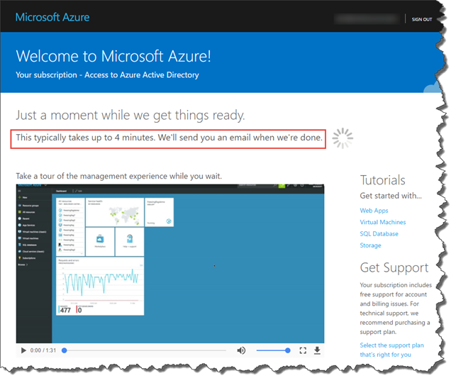The height and width of the screenshot is (383, 456).
Task: Download the tour video
Action: click(317, 350)
